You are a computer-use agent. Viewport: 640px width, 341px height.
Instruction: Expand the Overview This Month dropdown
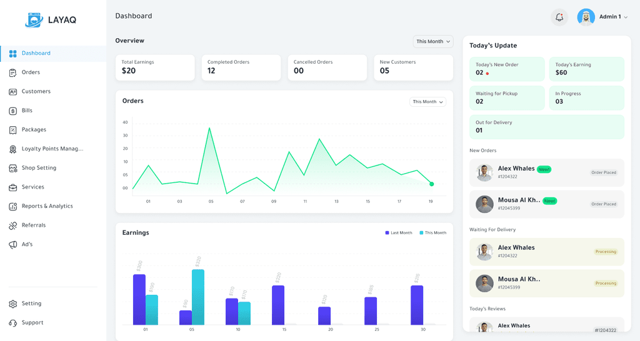[432, 42]
